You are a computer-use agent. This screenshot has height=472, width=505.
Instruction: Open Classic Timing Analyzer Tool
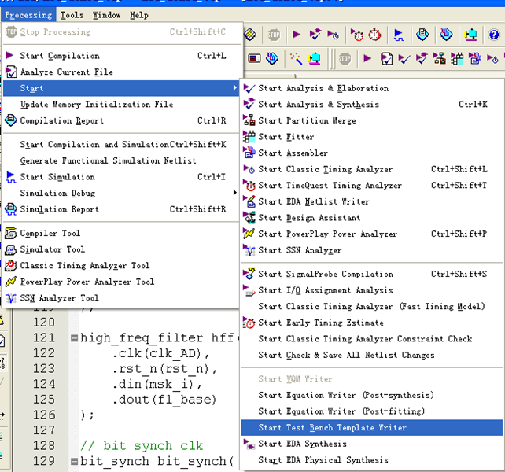[x=121, y=265]
